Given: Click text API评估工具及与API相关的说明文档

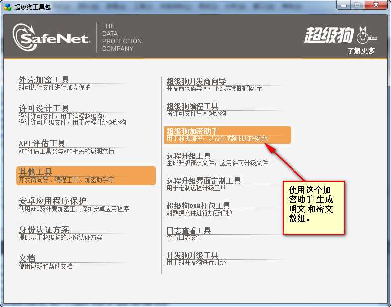Looking at the screenshot, I should 67,151.
